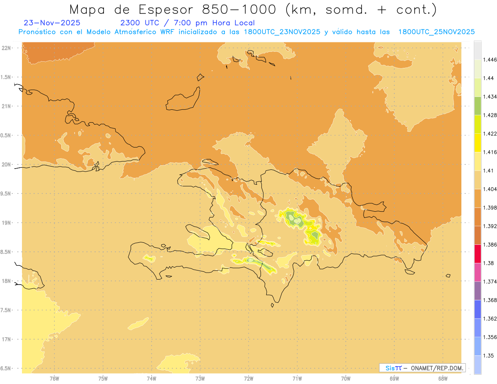This screenshot has width=497, height=384.
Task: Click the time label '2300 UTC / 7:00 pm Hora Local'
Action: tap(188, 23)
